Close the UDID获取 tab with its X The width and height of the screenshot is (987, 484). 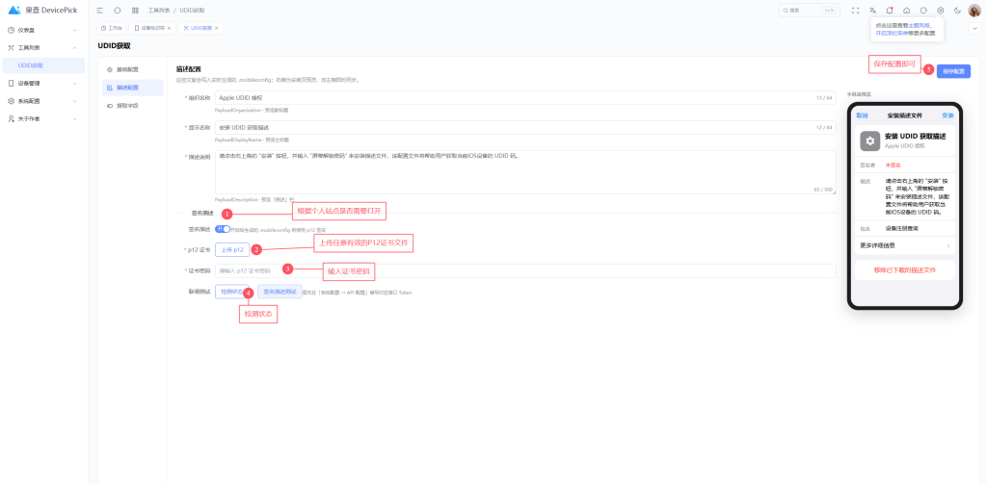[217, 28]
